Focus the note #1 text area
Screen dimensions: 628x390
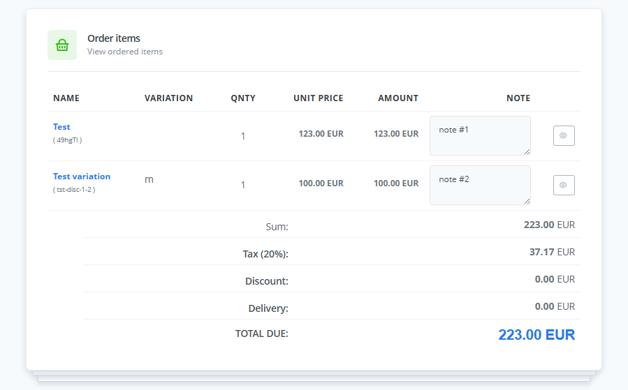click(x=480, y=135)
